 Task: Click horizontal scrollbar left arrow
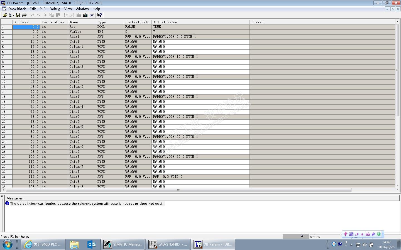point(3,190)
